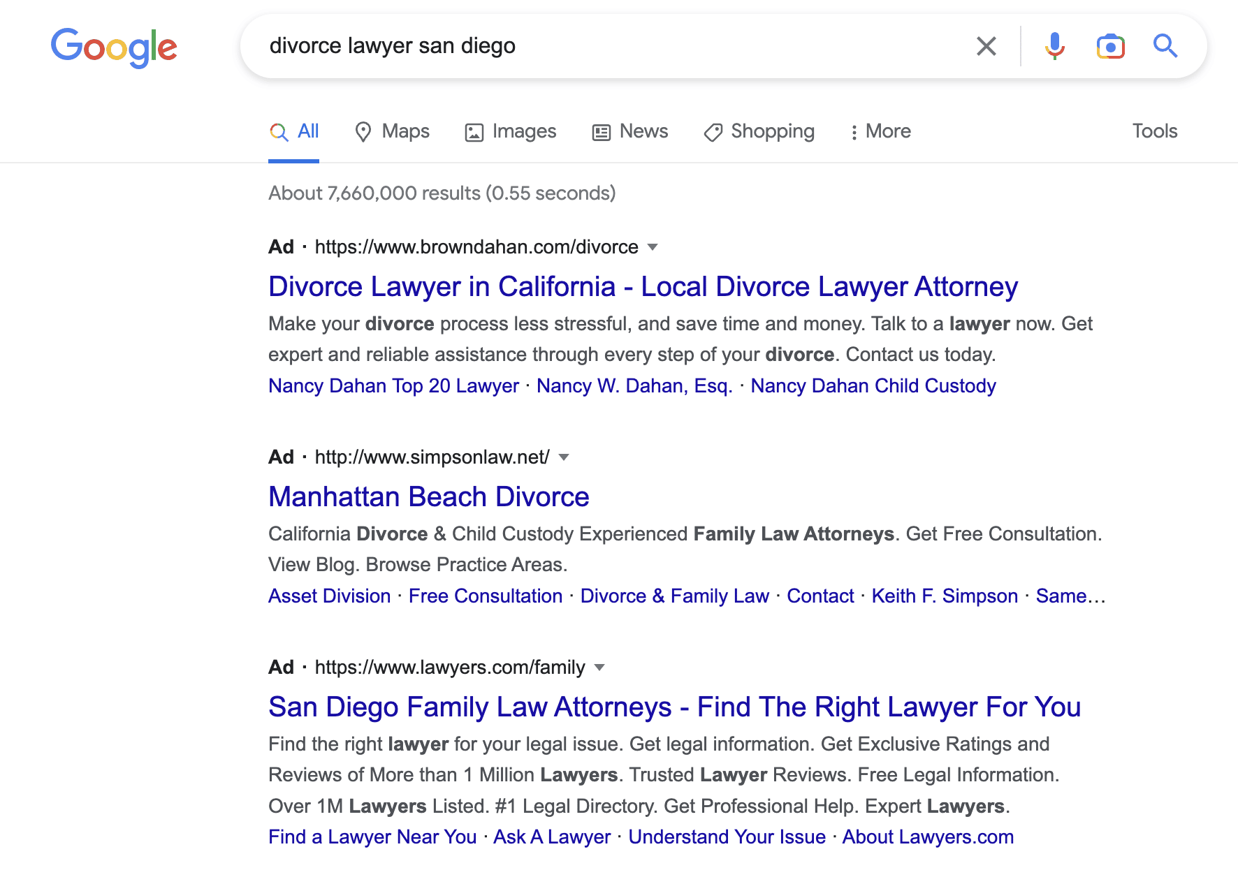1238x877 pixels.
Task: Click the About 7,660,000 results text
Action: 442,193
